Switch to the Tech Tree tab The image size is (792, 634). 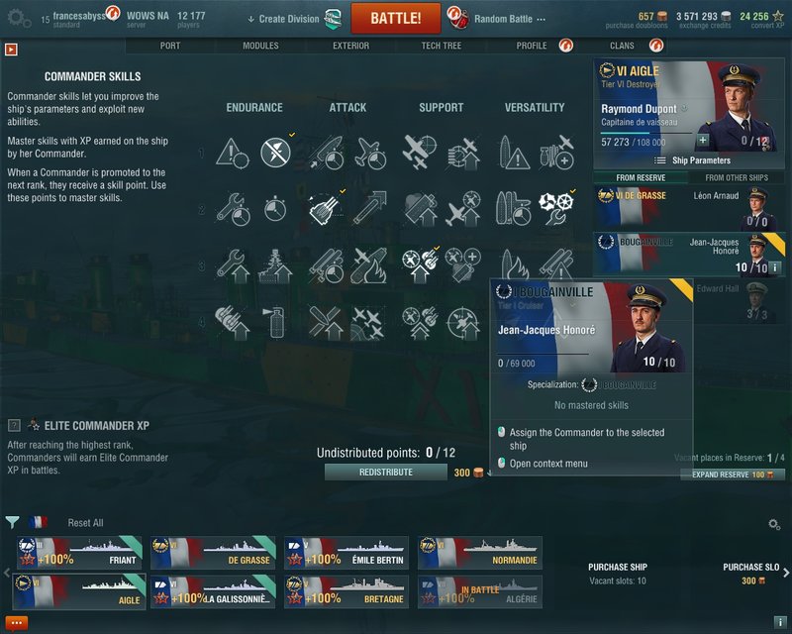click(x=441, y=46)
